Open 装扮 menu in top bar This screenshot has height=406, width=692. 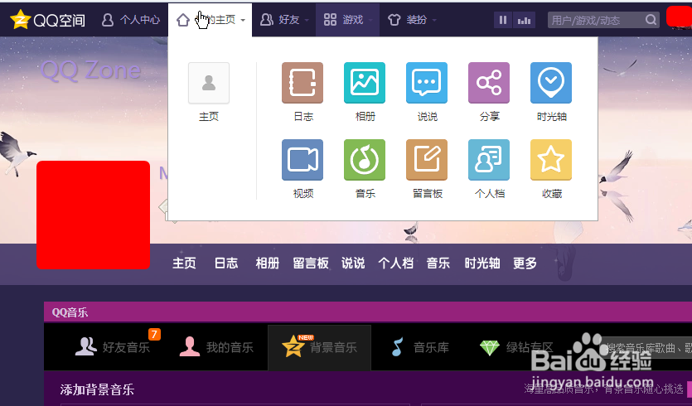click(407, 20)
